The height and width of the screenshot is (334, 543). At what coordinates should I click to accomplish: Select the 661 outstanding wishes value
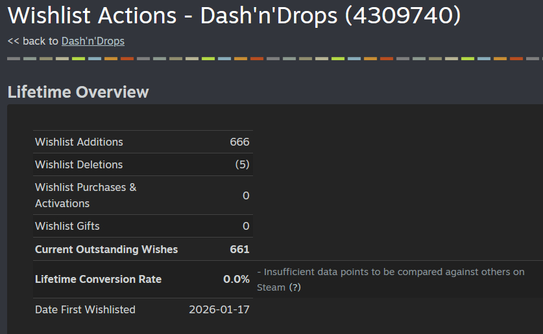coord(239,249)
